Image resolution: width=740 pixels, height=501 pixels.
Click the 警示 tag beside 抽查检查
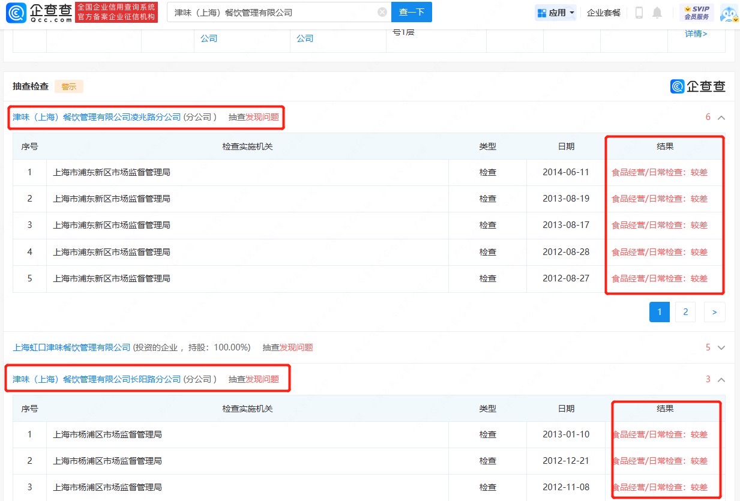[69, 86]
